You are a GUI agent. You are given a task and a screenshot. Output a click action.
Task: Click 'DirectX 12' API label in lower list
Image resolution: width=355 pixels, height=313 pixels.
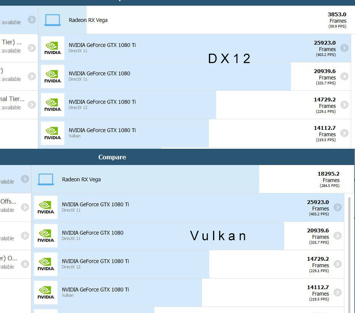71,267
